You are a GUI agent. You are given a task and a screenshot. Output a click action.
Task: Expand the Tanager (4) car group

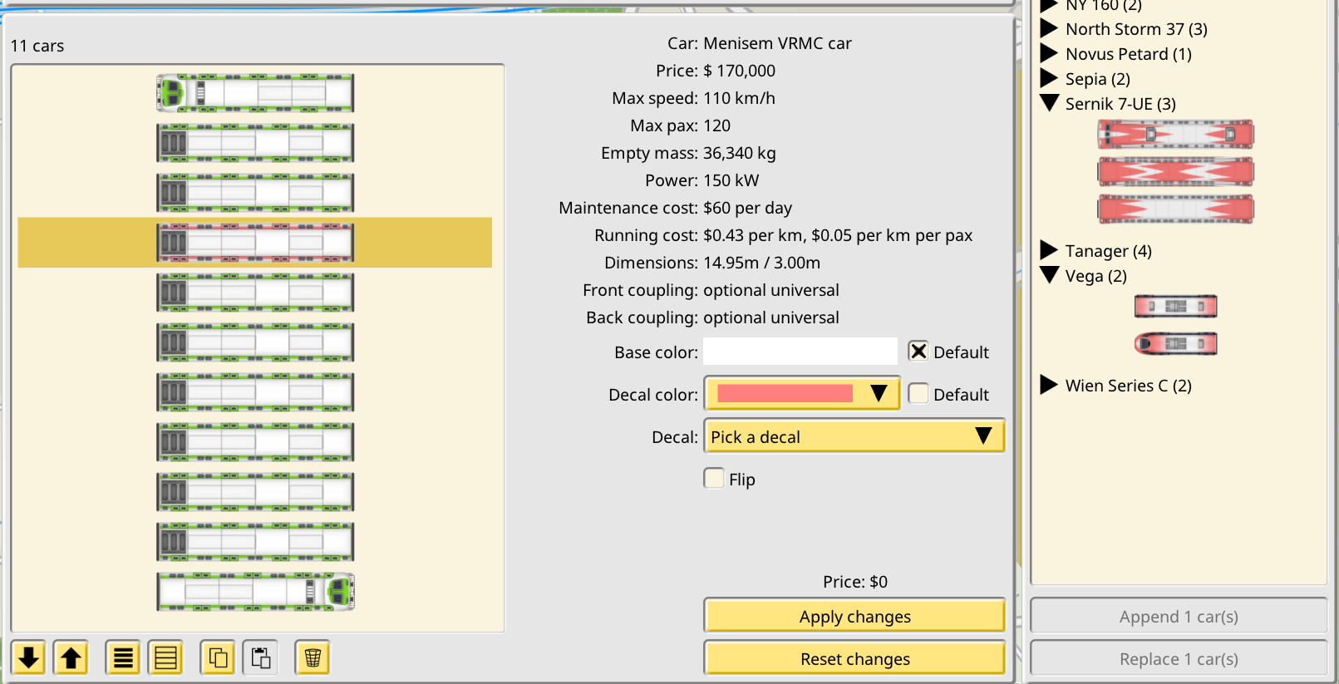(1050, 251)
